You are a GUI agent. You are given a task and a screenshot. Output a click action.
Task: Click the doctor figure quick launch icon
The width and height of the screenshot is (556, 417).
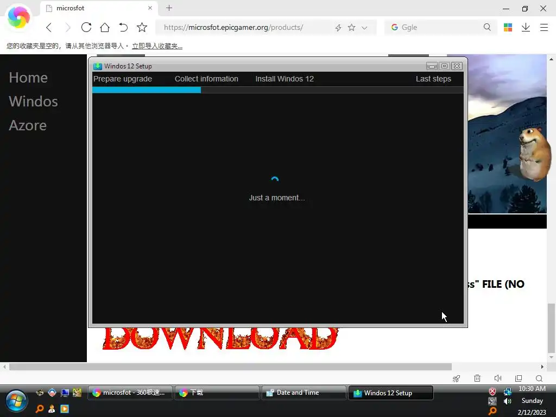click(52, 409)
